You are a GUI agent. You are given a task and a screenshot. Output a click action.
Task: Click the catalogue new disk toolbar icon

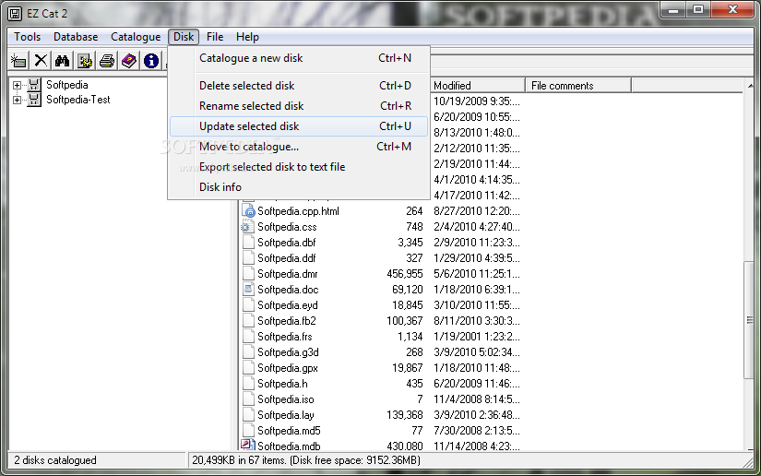pos(18,61)
